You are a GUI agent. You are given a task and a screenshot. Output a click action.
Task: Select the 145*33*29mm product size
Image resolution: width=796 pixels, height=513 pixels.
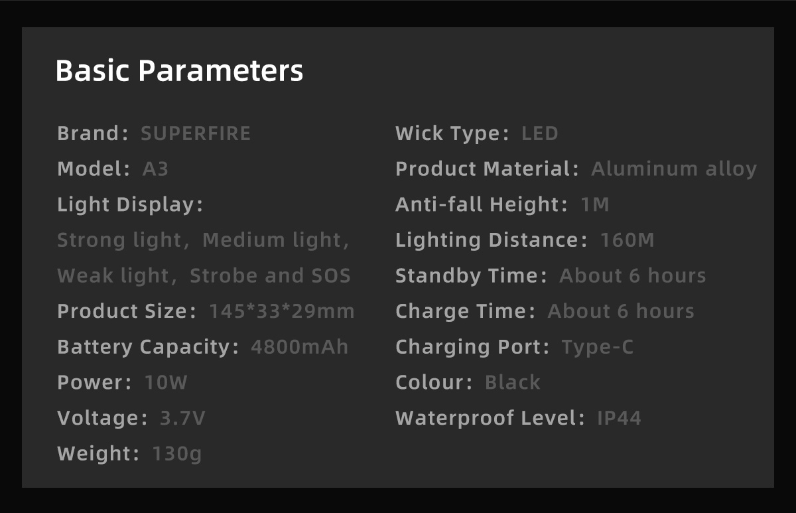(x=282, y=311)
